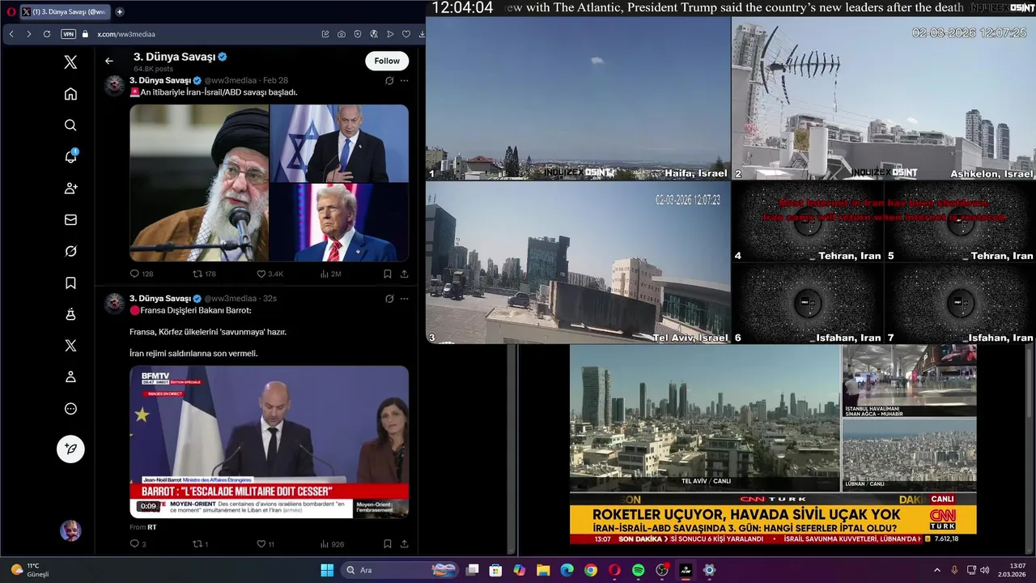
Task: Open Notifications bell in X sidebar
Action: 70,156
